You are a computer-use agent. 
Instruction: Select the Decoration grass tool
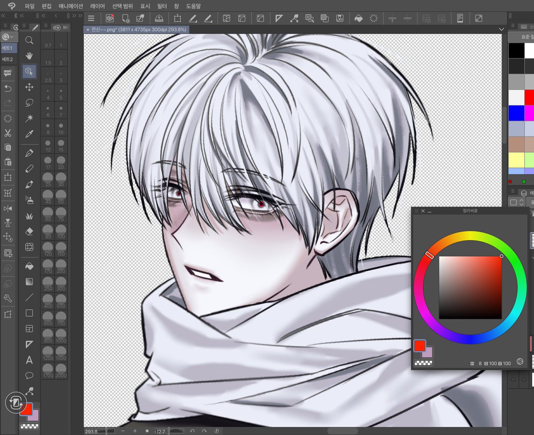29,216
